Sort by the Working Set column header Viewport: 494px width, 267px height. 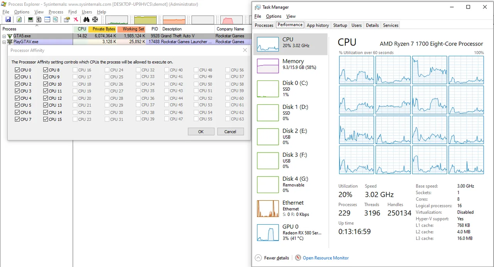[x=132, y=29]
